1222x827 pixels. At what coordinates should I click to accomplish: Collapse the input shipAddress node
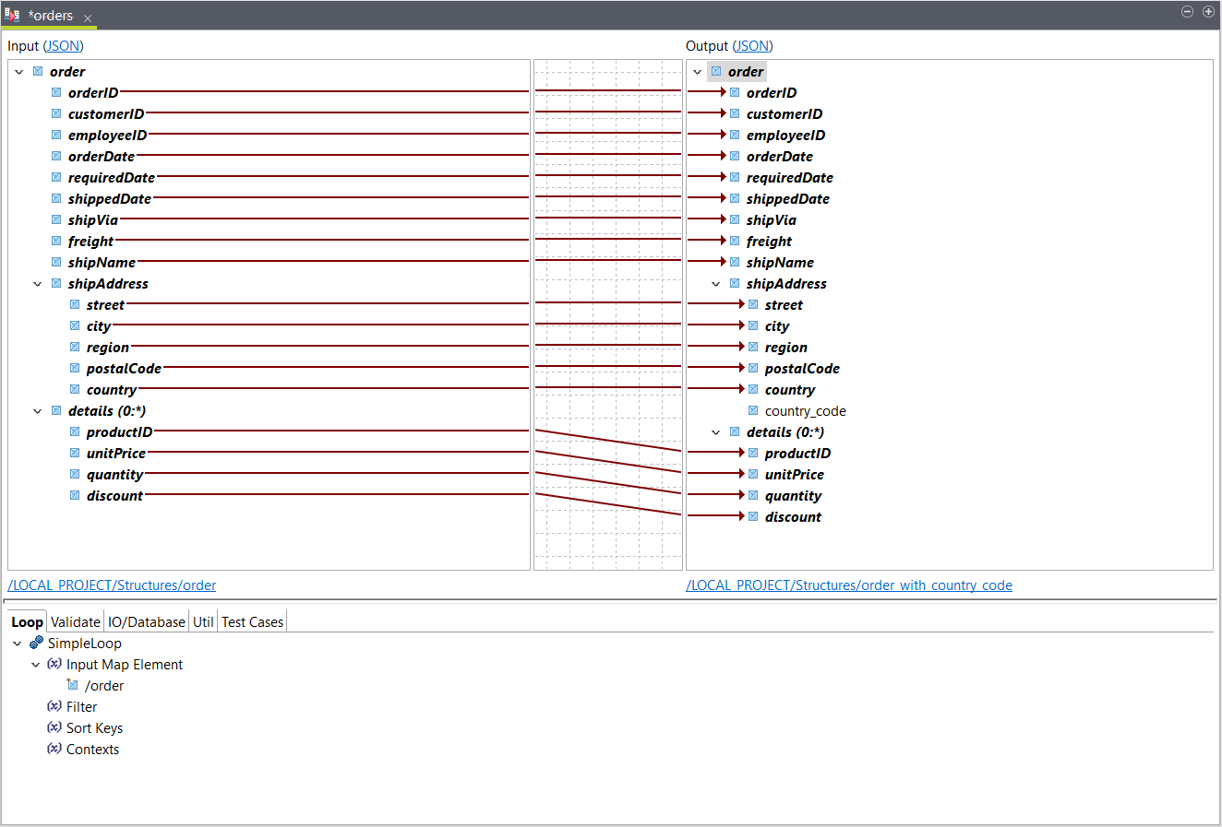38,284
